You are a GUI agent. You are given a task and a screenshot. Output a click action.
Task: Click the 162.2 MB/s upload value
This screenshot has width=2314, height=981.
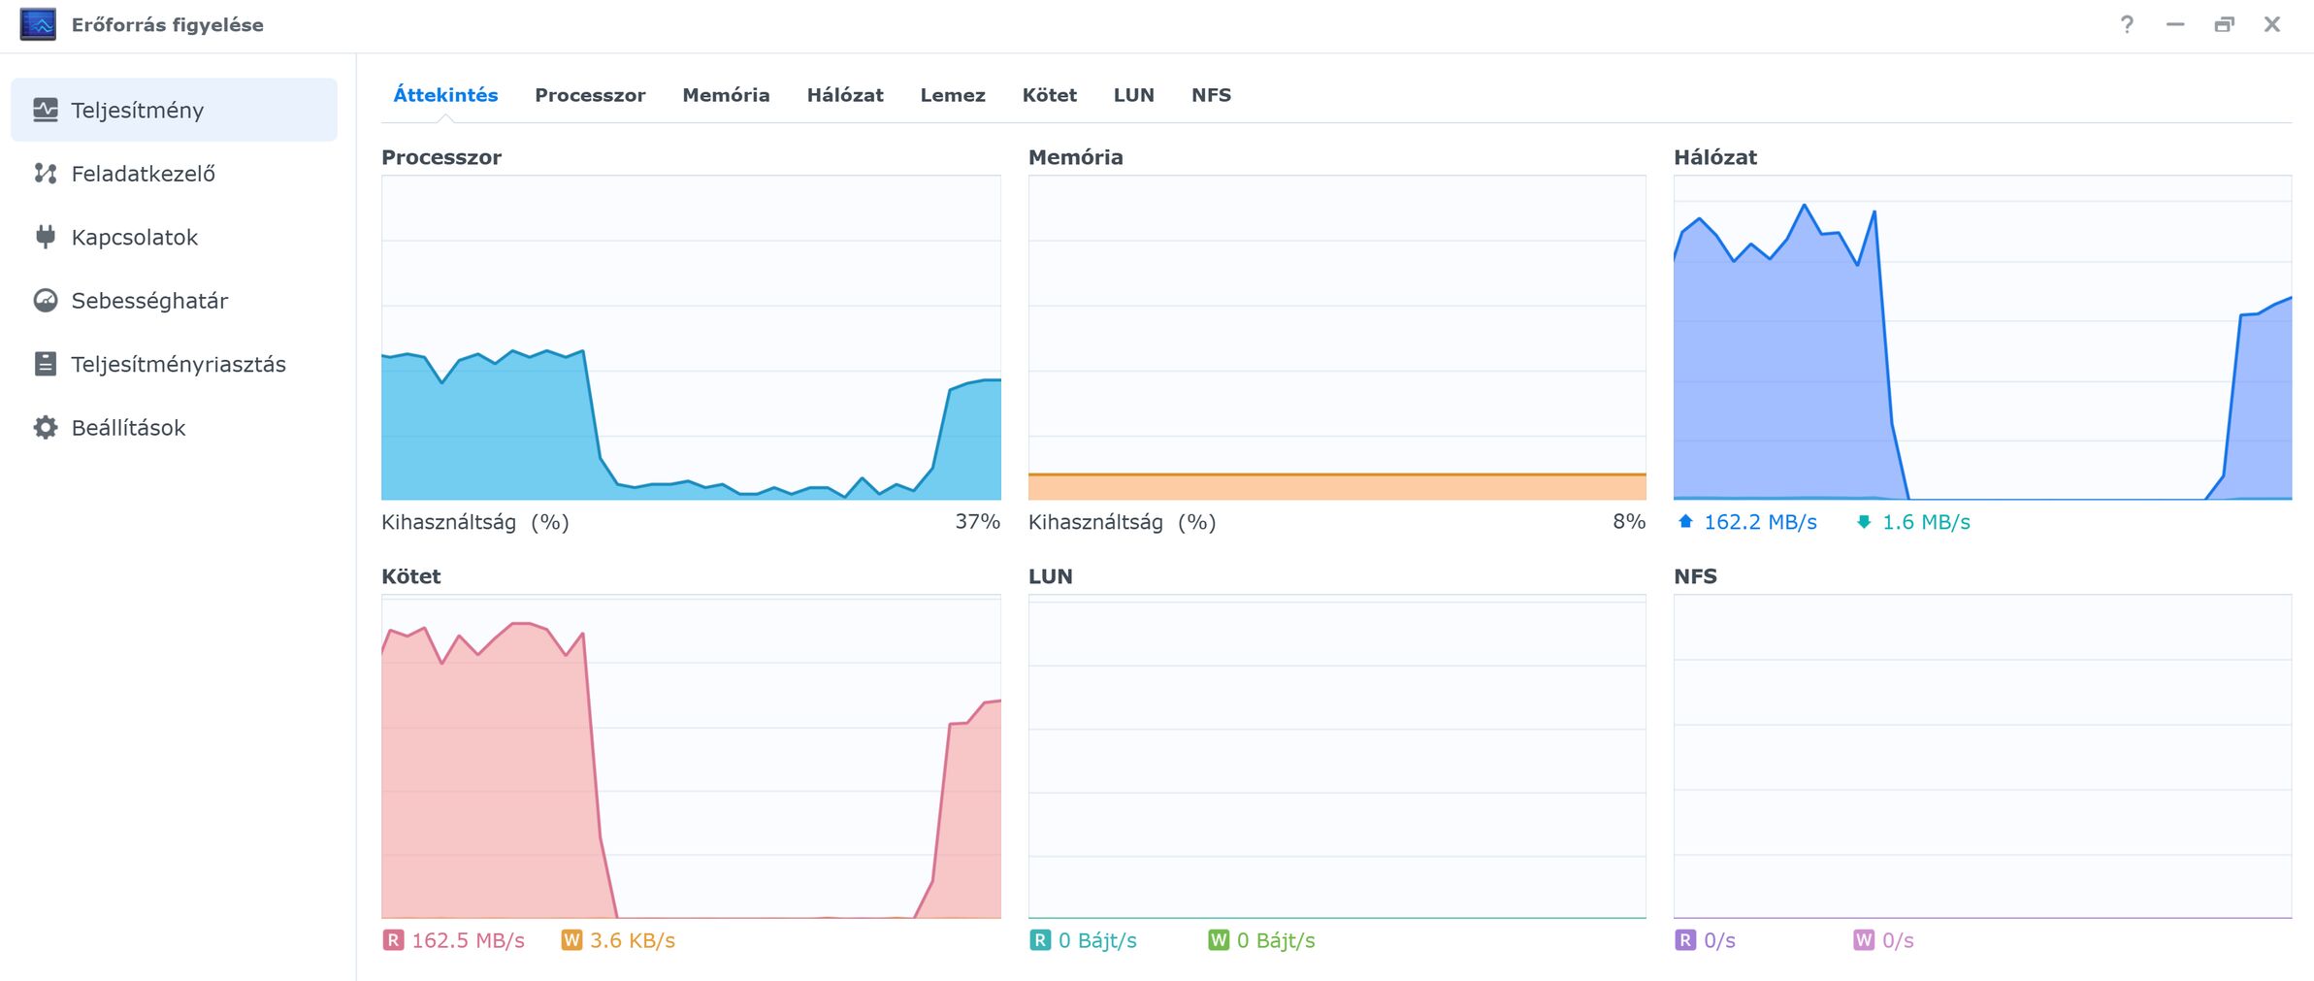click(1760, 522)
